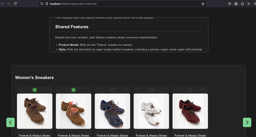This screenshot has width=256, height=137.
Task: Open the browser hamburger menu
Action: [255, 4]
